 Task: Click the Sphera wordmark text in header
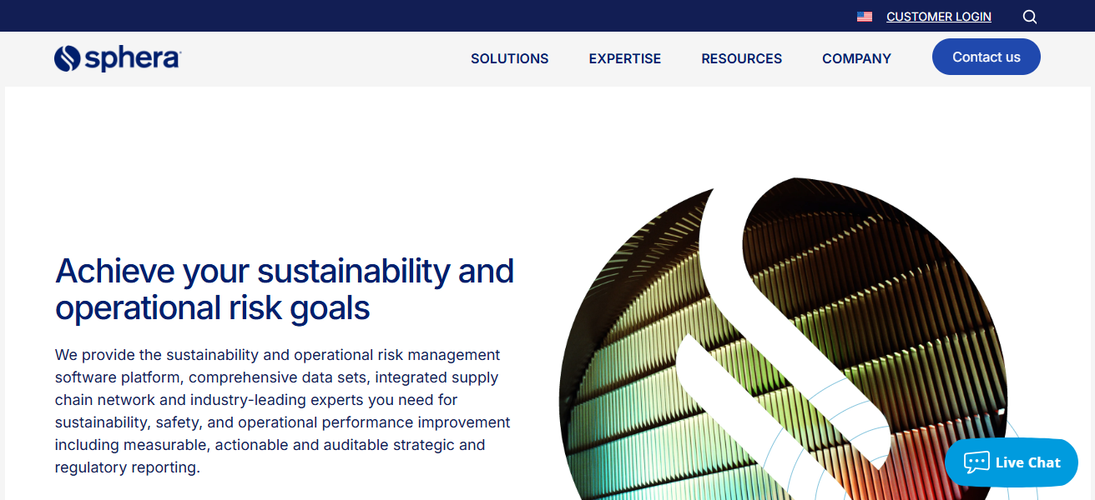(x=132, y=58)
